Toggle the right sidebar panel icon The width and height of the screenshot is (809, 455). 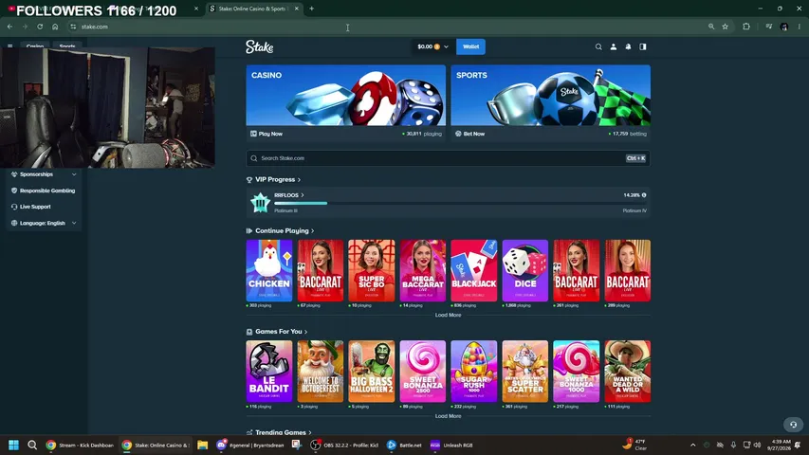(643, 47)
